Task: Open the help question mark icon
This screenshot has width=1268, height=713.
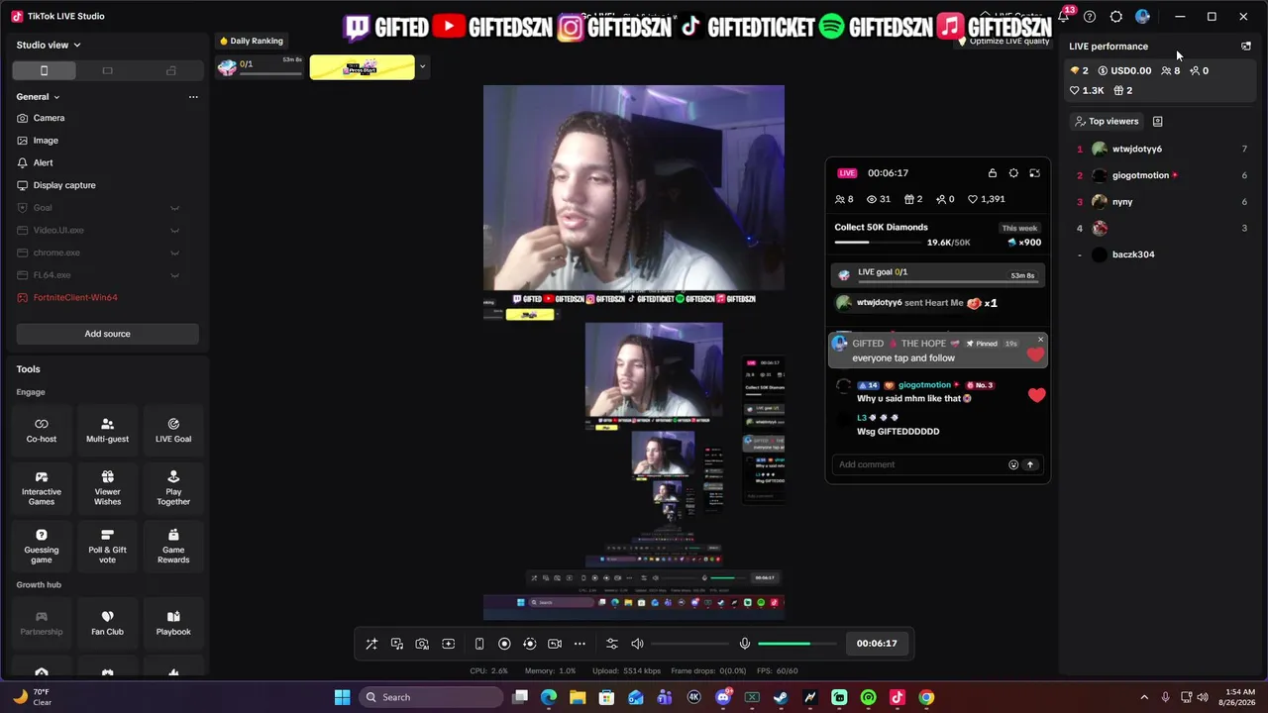Action: (1090, 17)
